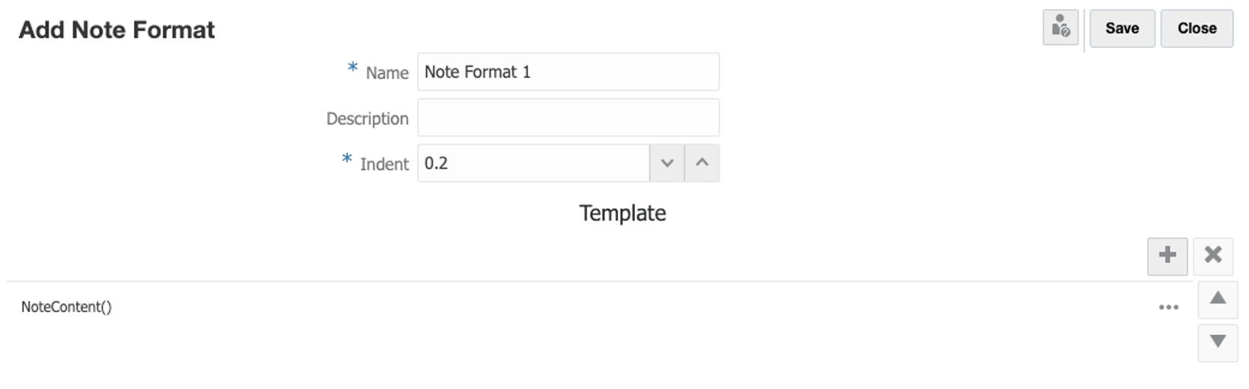Save the note format
The image size is (1249, 389).
coord(1121,29)
